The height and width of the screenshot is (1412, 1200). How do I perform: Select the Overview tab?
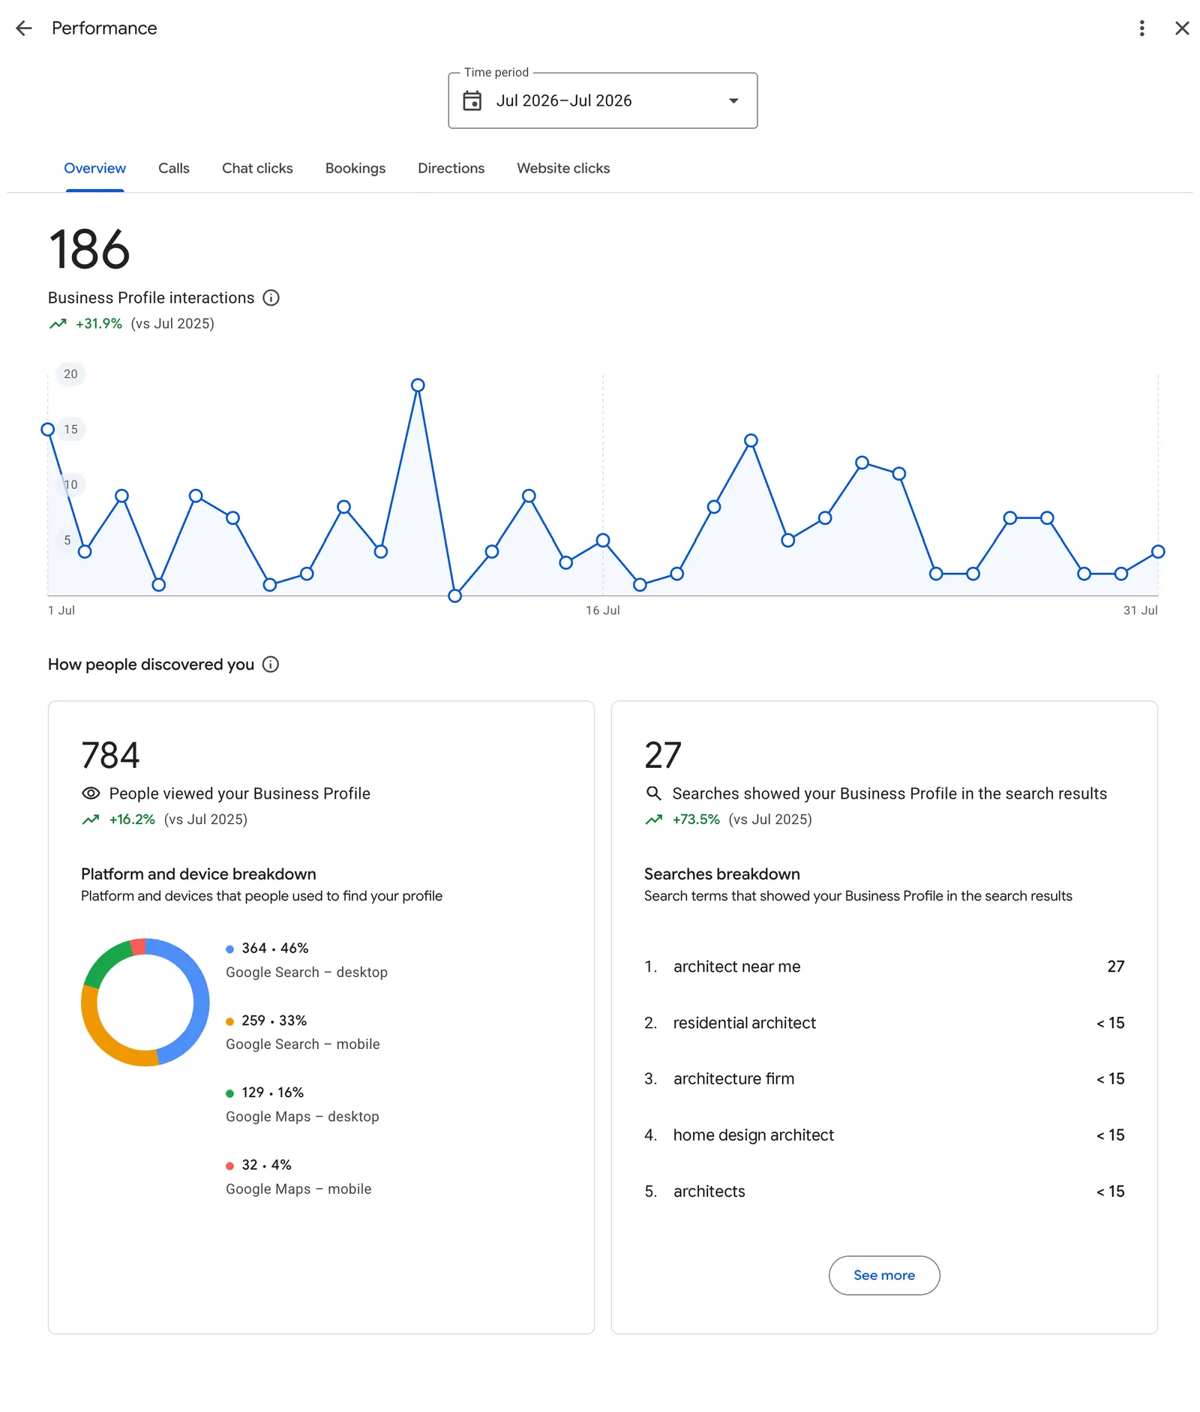pos(94,169)
